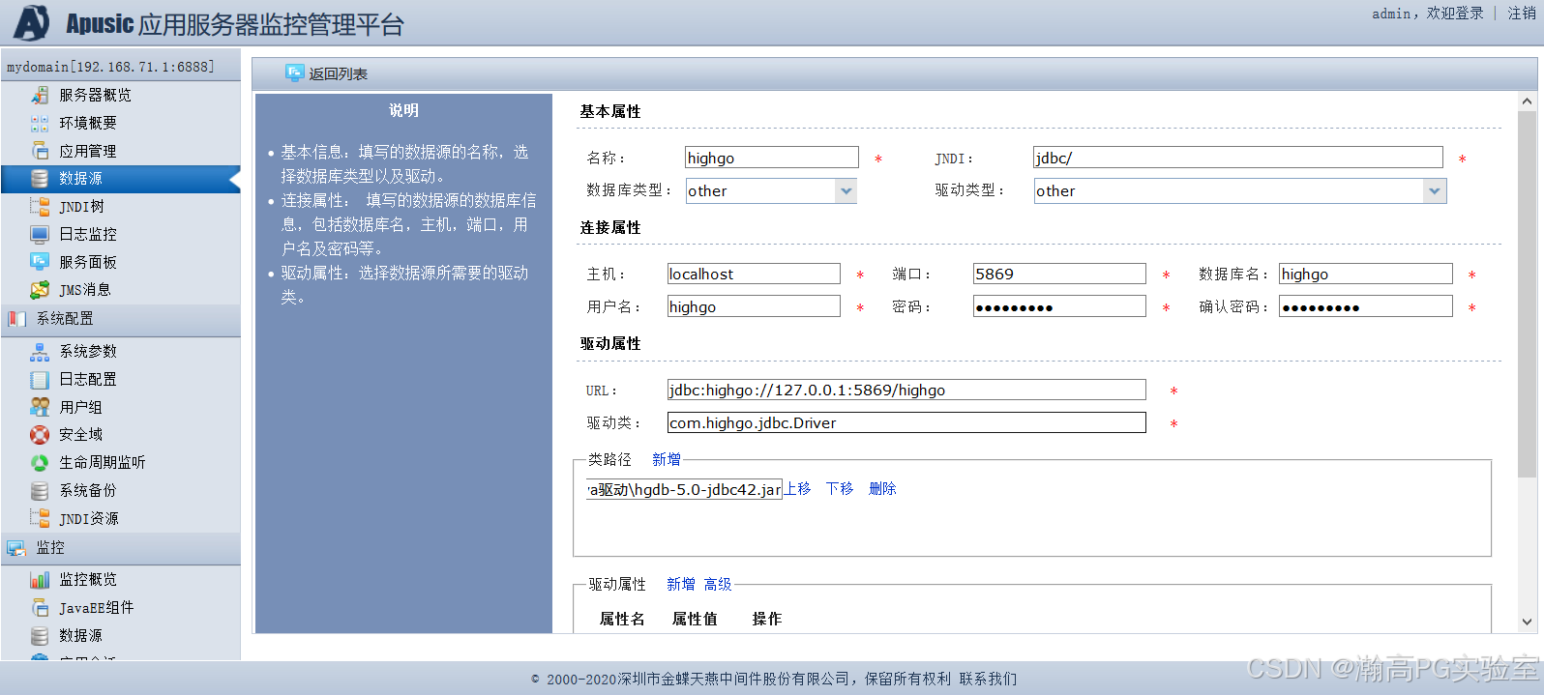Click the 系统备份 icon
The width and height of the screenshot is (1544, 695).
pos(40,491)
